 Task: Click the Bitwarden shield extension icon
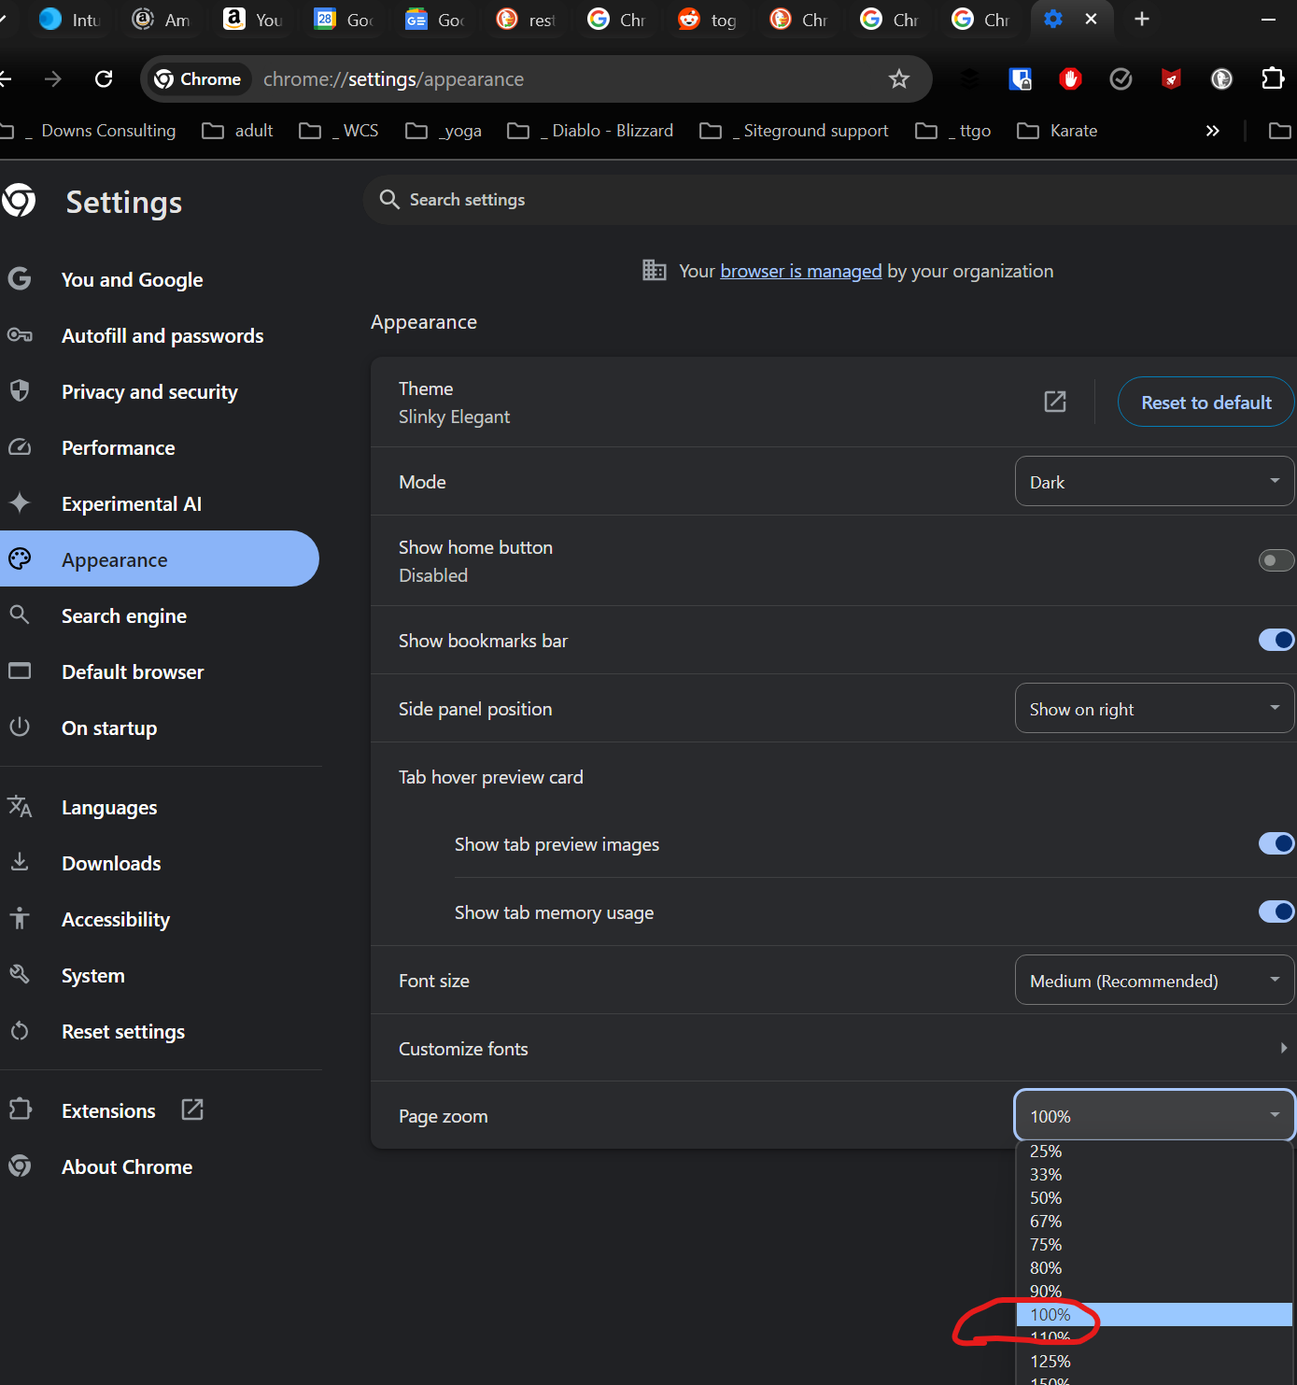[1020, 79]
